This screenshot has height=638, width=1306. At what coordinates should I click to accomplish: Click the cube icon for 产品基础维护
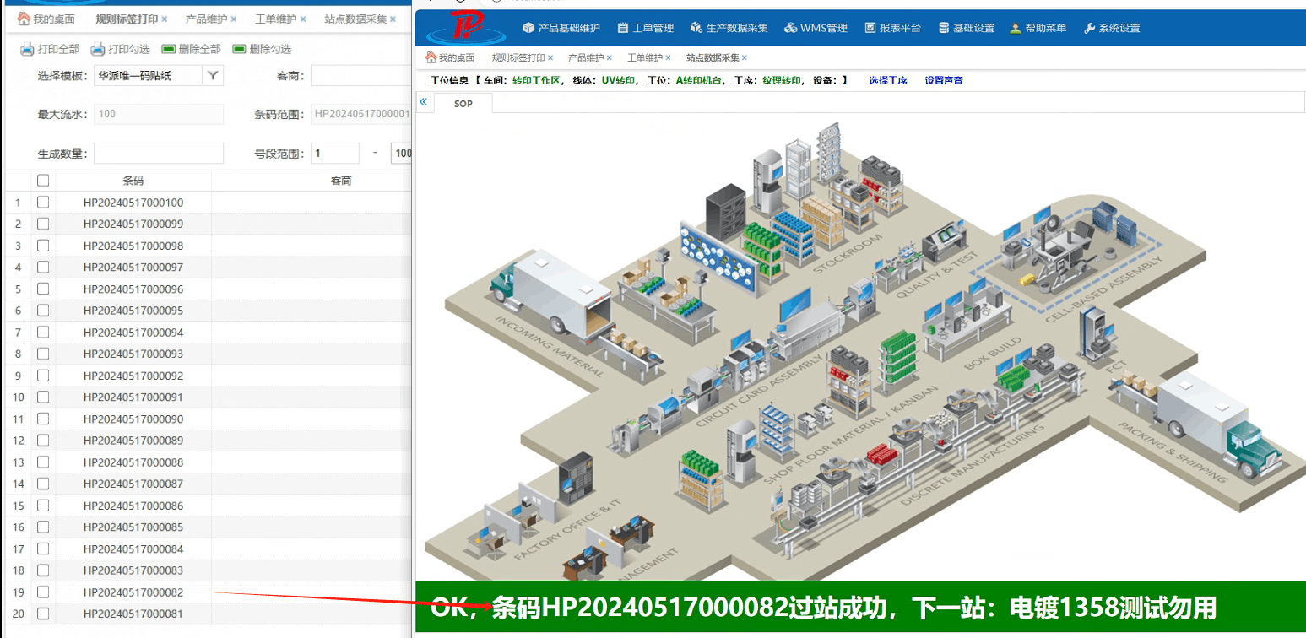coord(529,28)
